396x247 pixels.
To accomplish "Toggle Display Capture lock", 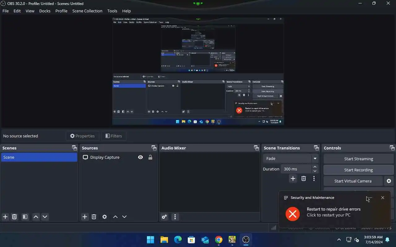I will tap(150, 157).
